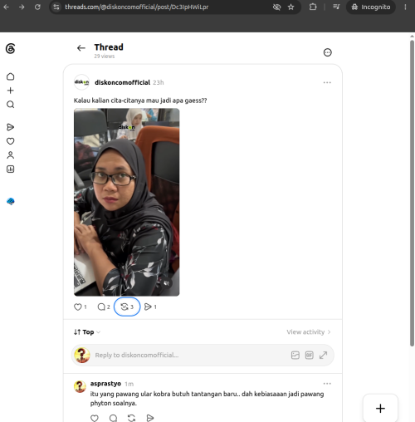The image size is (415, 422).
Task: Click the 1m comment timestamp
Action: [x=129, y=384]
